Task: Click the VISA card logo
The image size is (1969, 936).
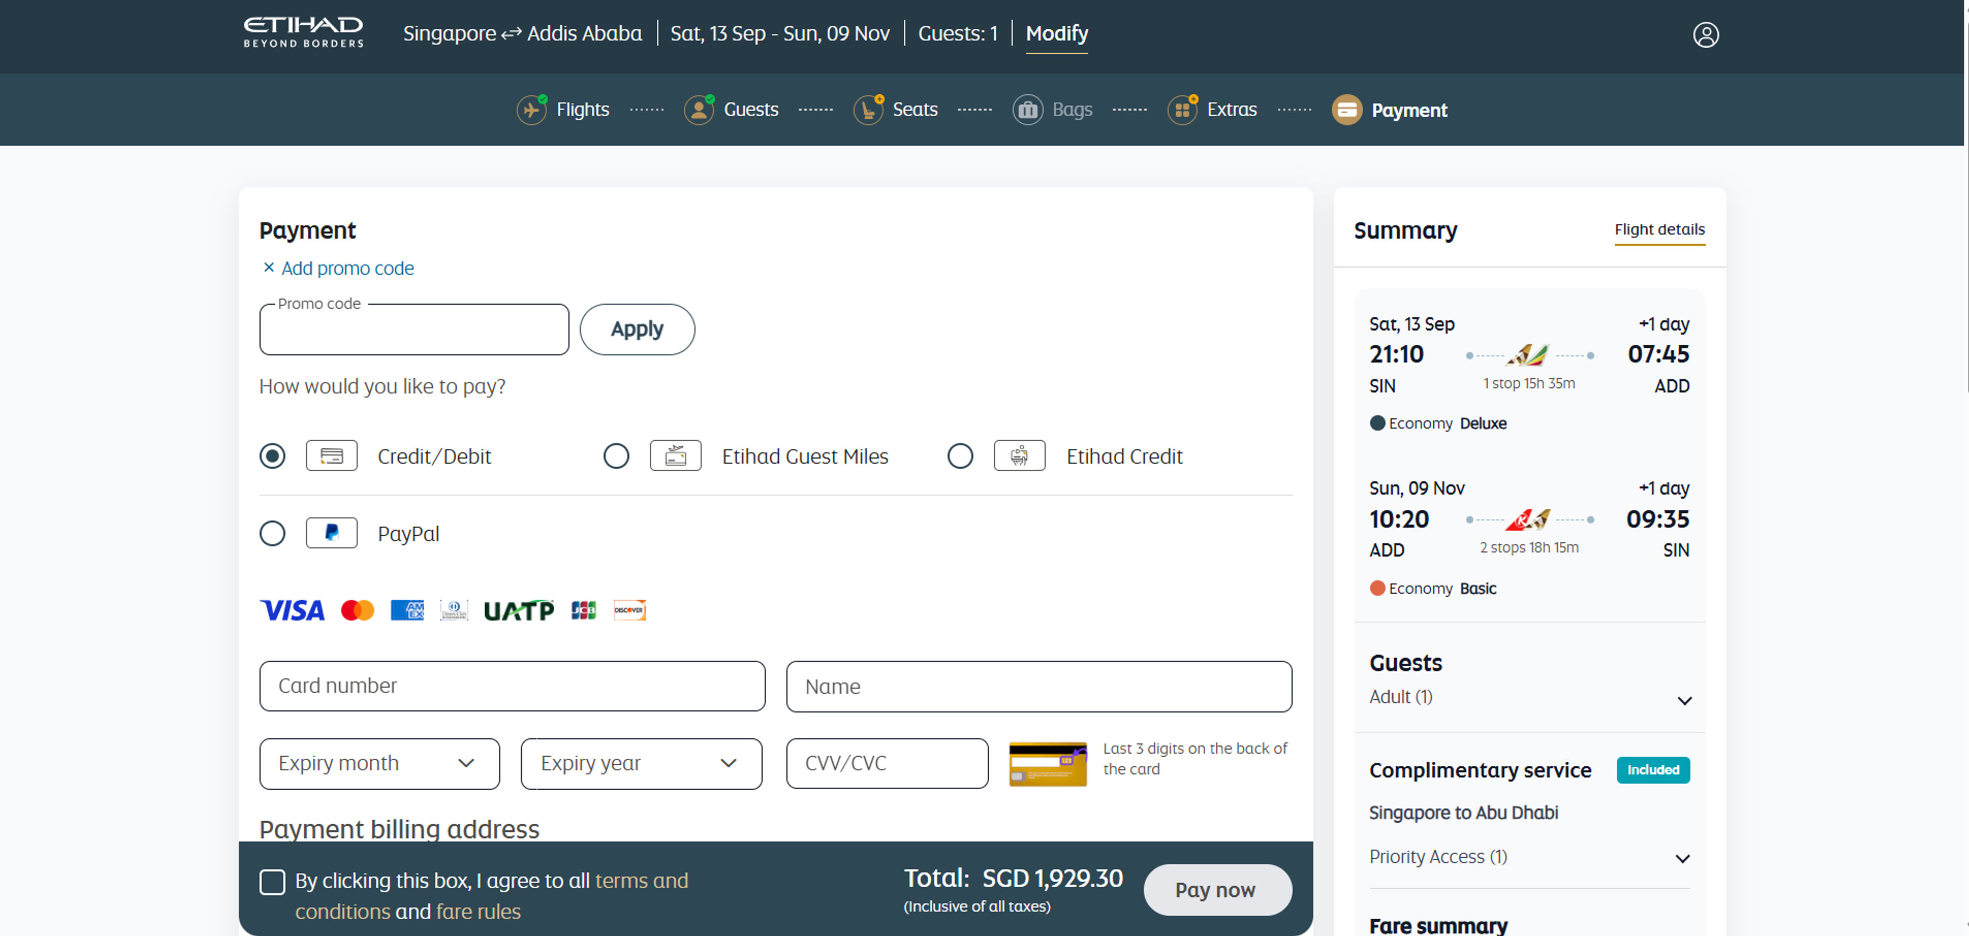Action: click(293, 610)
